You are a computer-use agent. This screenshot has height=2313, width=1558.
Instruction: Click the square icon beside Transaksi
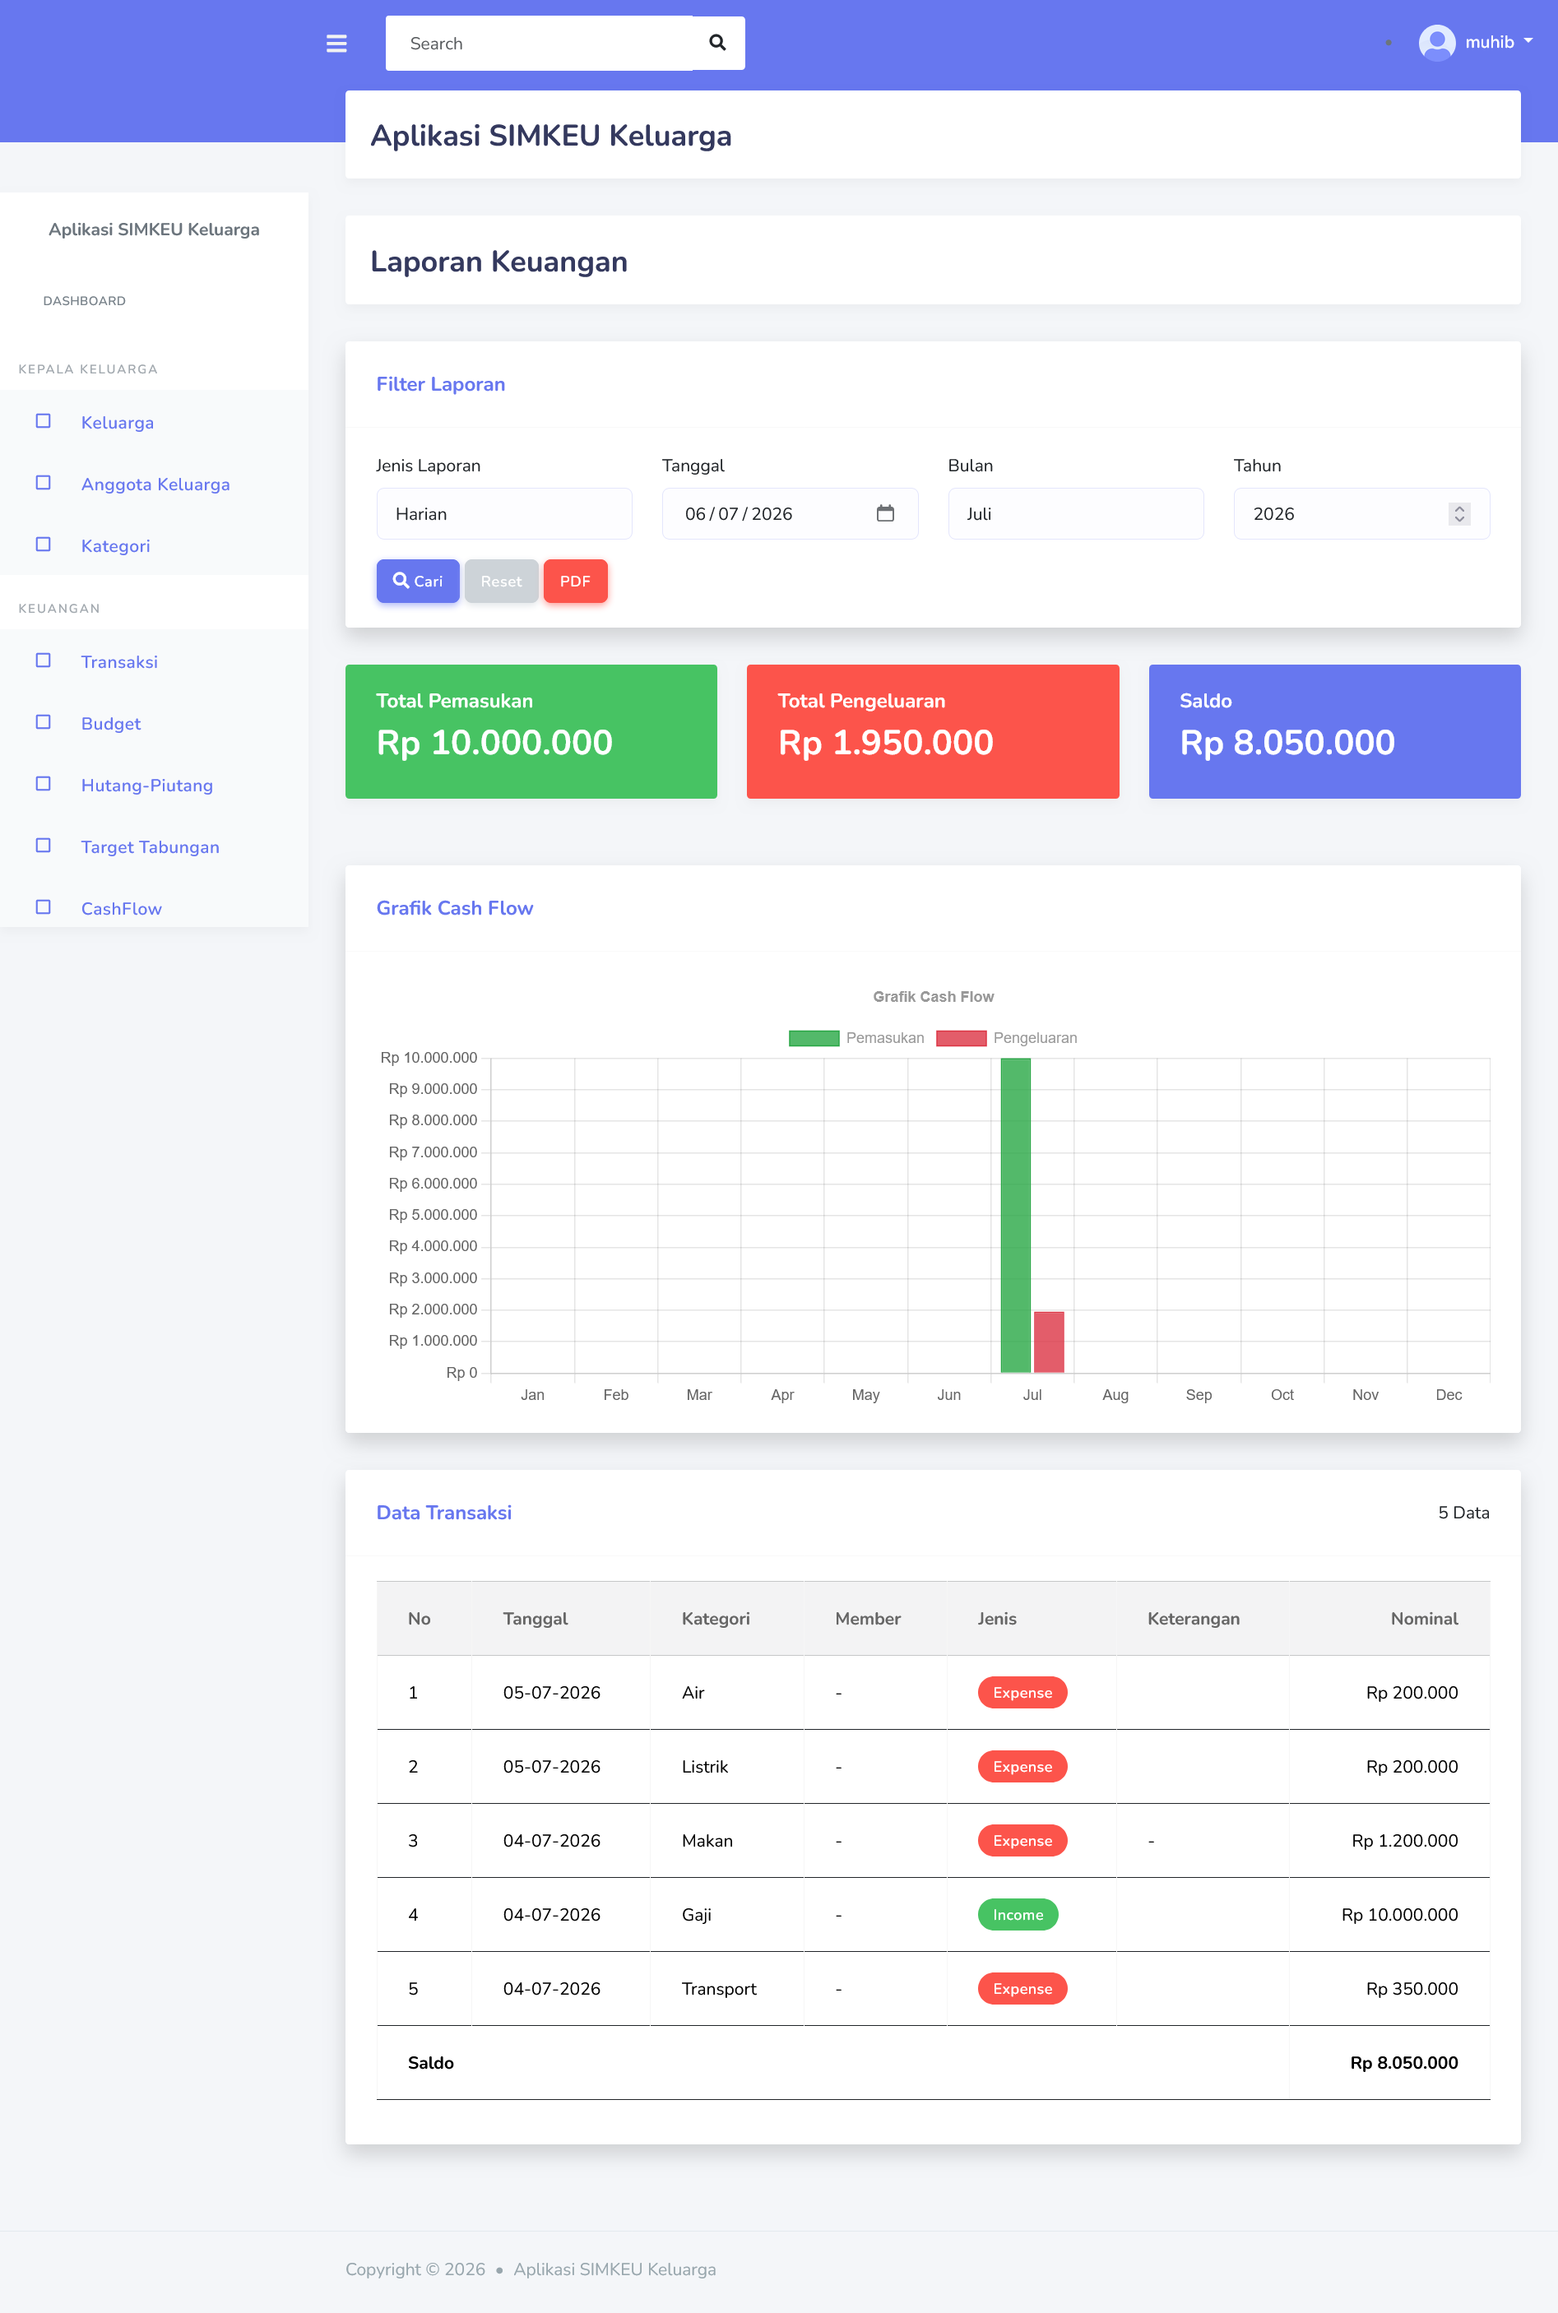click(44, 661)
